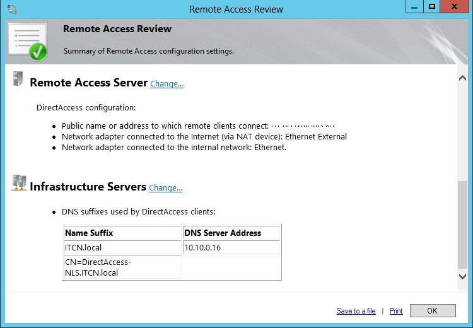This screenshot has height=328, width=473.
Task: Click the checklist icon in the header
Action: click(27, 40)
